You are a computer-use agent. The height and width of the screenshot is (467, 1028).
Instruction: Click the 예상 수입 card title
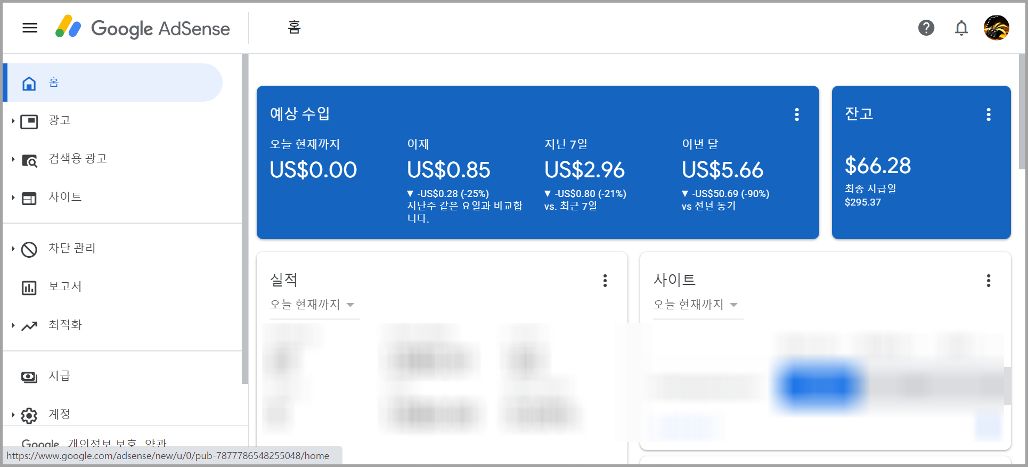tap(300, 113)
